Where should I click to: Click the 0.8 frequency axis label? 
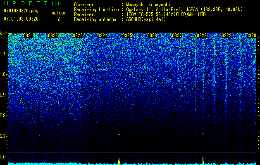(x=4, y=115)
